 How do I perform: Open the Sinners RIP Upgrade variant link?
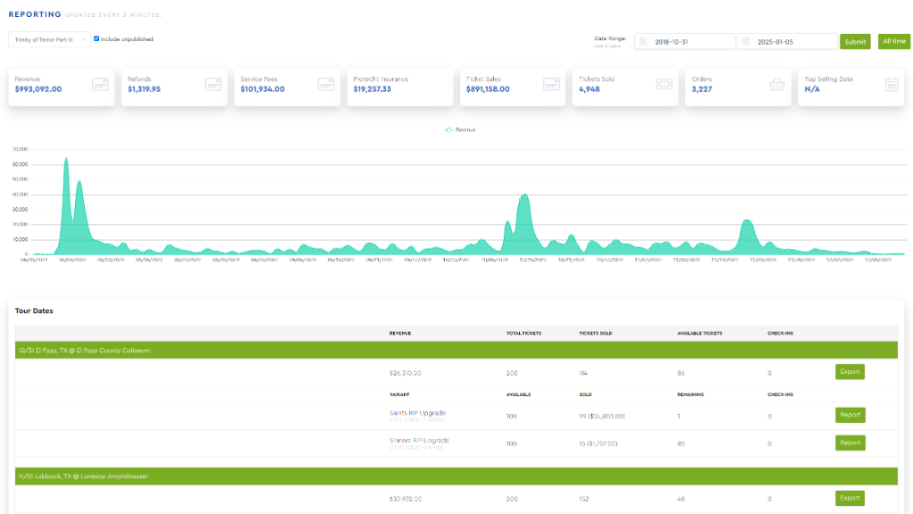pyautogui.click(x=419, y=441)
